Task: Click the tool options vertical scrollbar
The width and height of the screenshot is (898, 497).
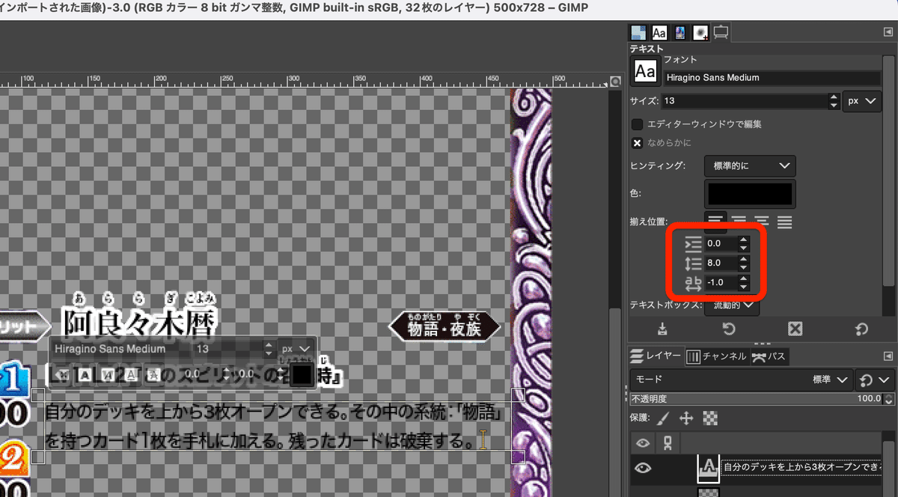Action: point(889,172)
